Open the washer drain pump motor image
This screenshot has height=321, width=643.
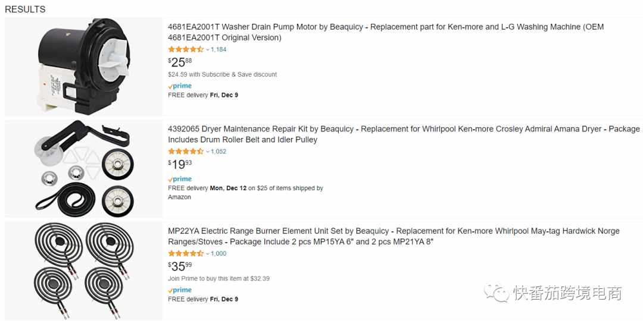click(x=83, y=67)
